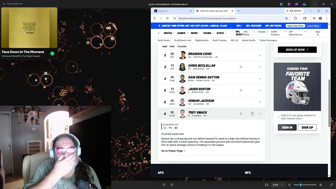Open Mock Drafts tab
The width and height of the screenshot is (336, 189).
(x=249, y=40)
